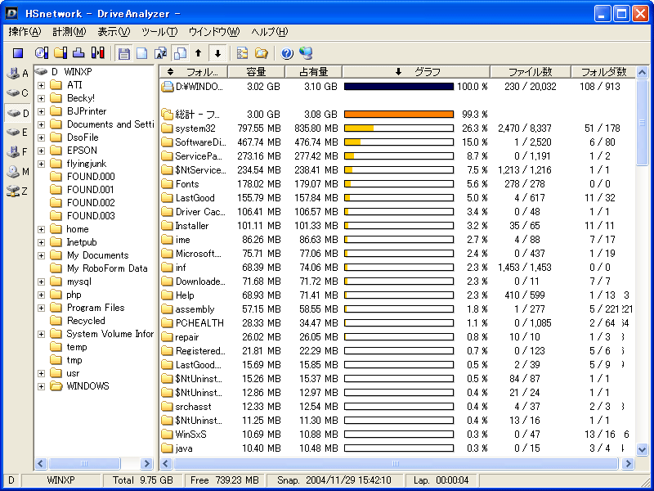Select the Recycled folder in tree

(78, 321)
